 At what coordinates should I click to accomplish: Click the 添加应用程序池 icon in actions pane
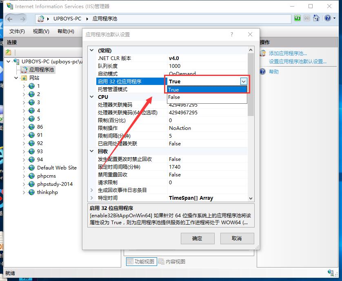click(x=263, y=53)
